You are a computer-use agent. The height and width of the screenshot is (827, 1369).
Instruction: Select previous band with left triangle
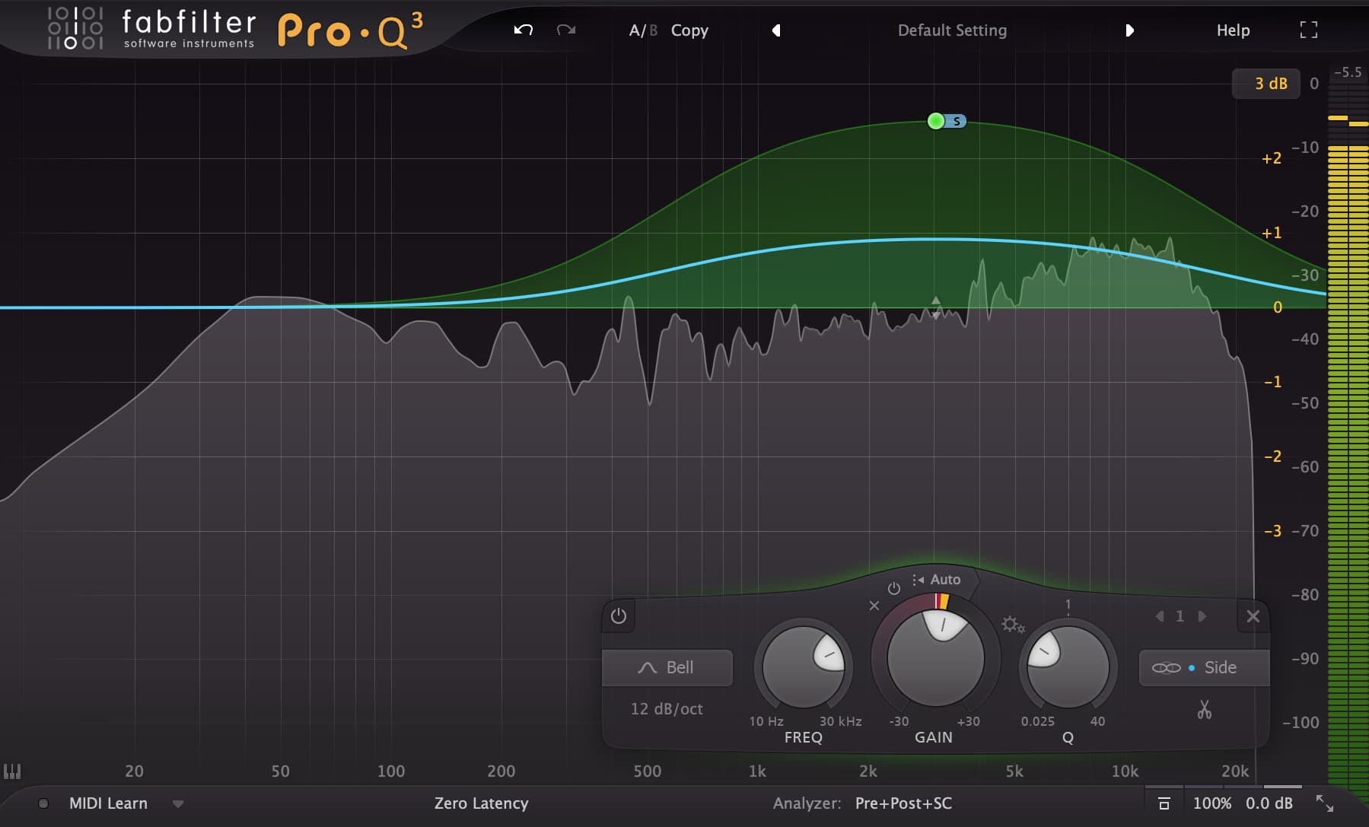1160,616
